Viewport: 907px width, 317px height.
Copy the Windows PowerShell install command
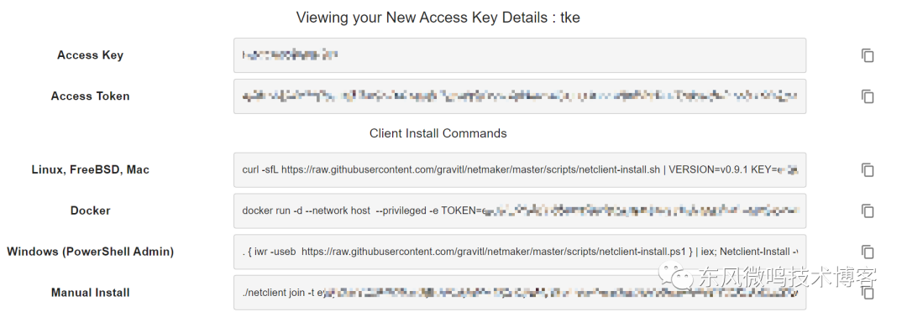(x=867, y=252)
